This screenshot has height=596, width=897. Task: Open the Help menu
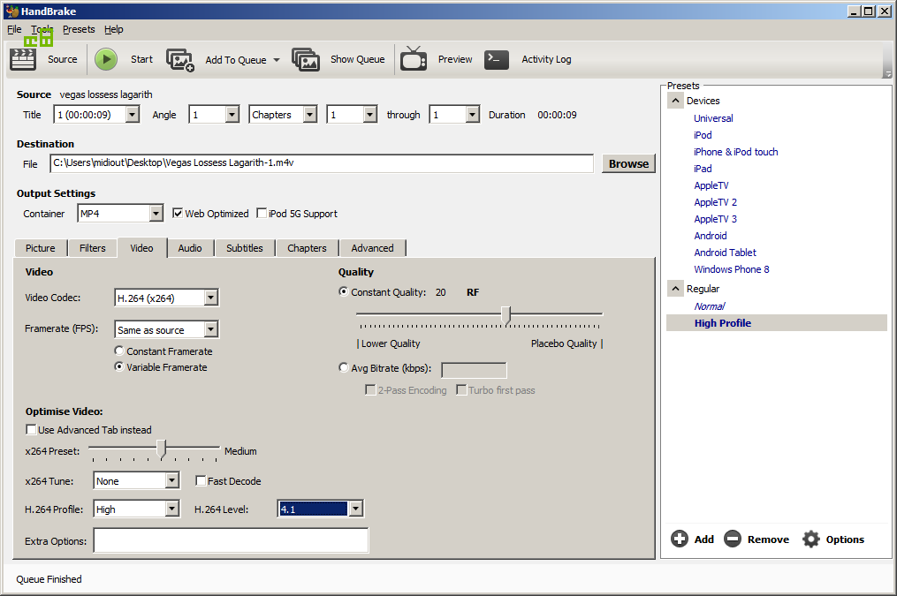click(113, 29)
